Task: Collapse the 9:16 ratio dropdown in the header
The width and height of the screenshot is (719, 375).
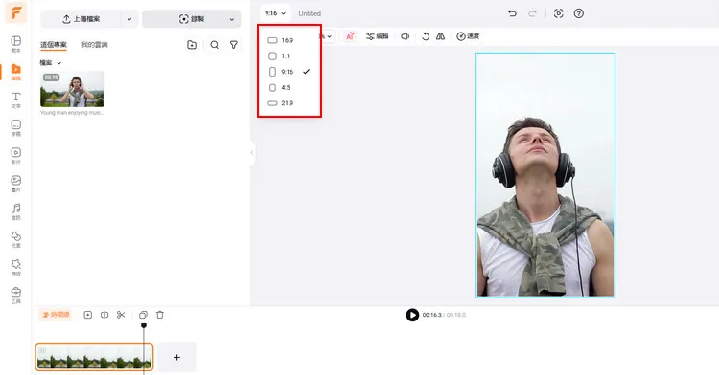Action: [275, 13]
